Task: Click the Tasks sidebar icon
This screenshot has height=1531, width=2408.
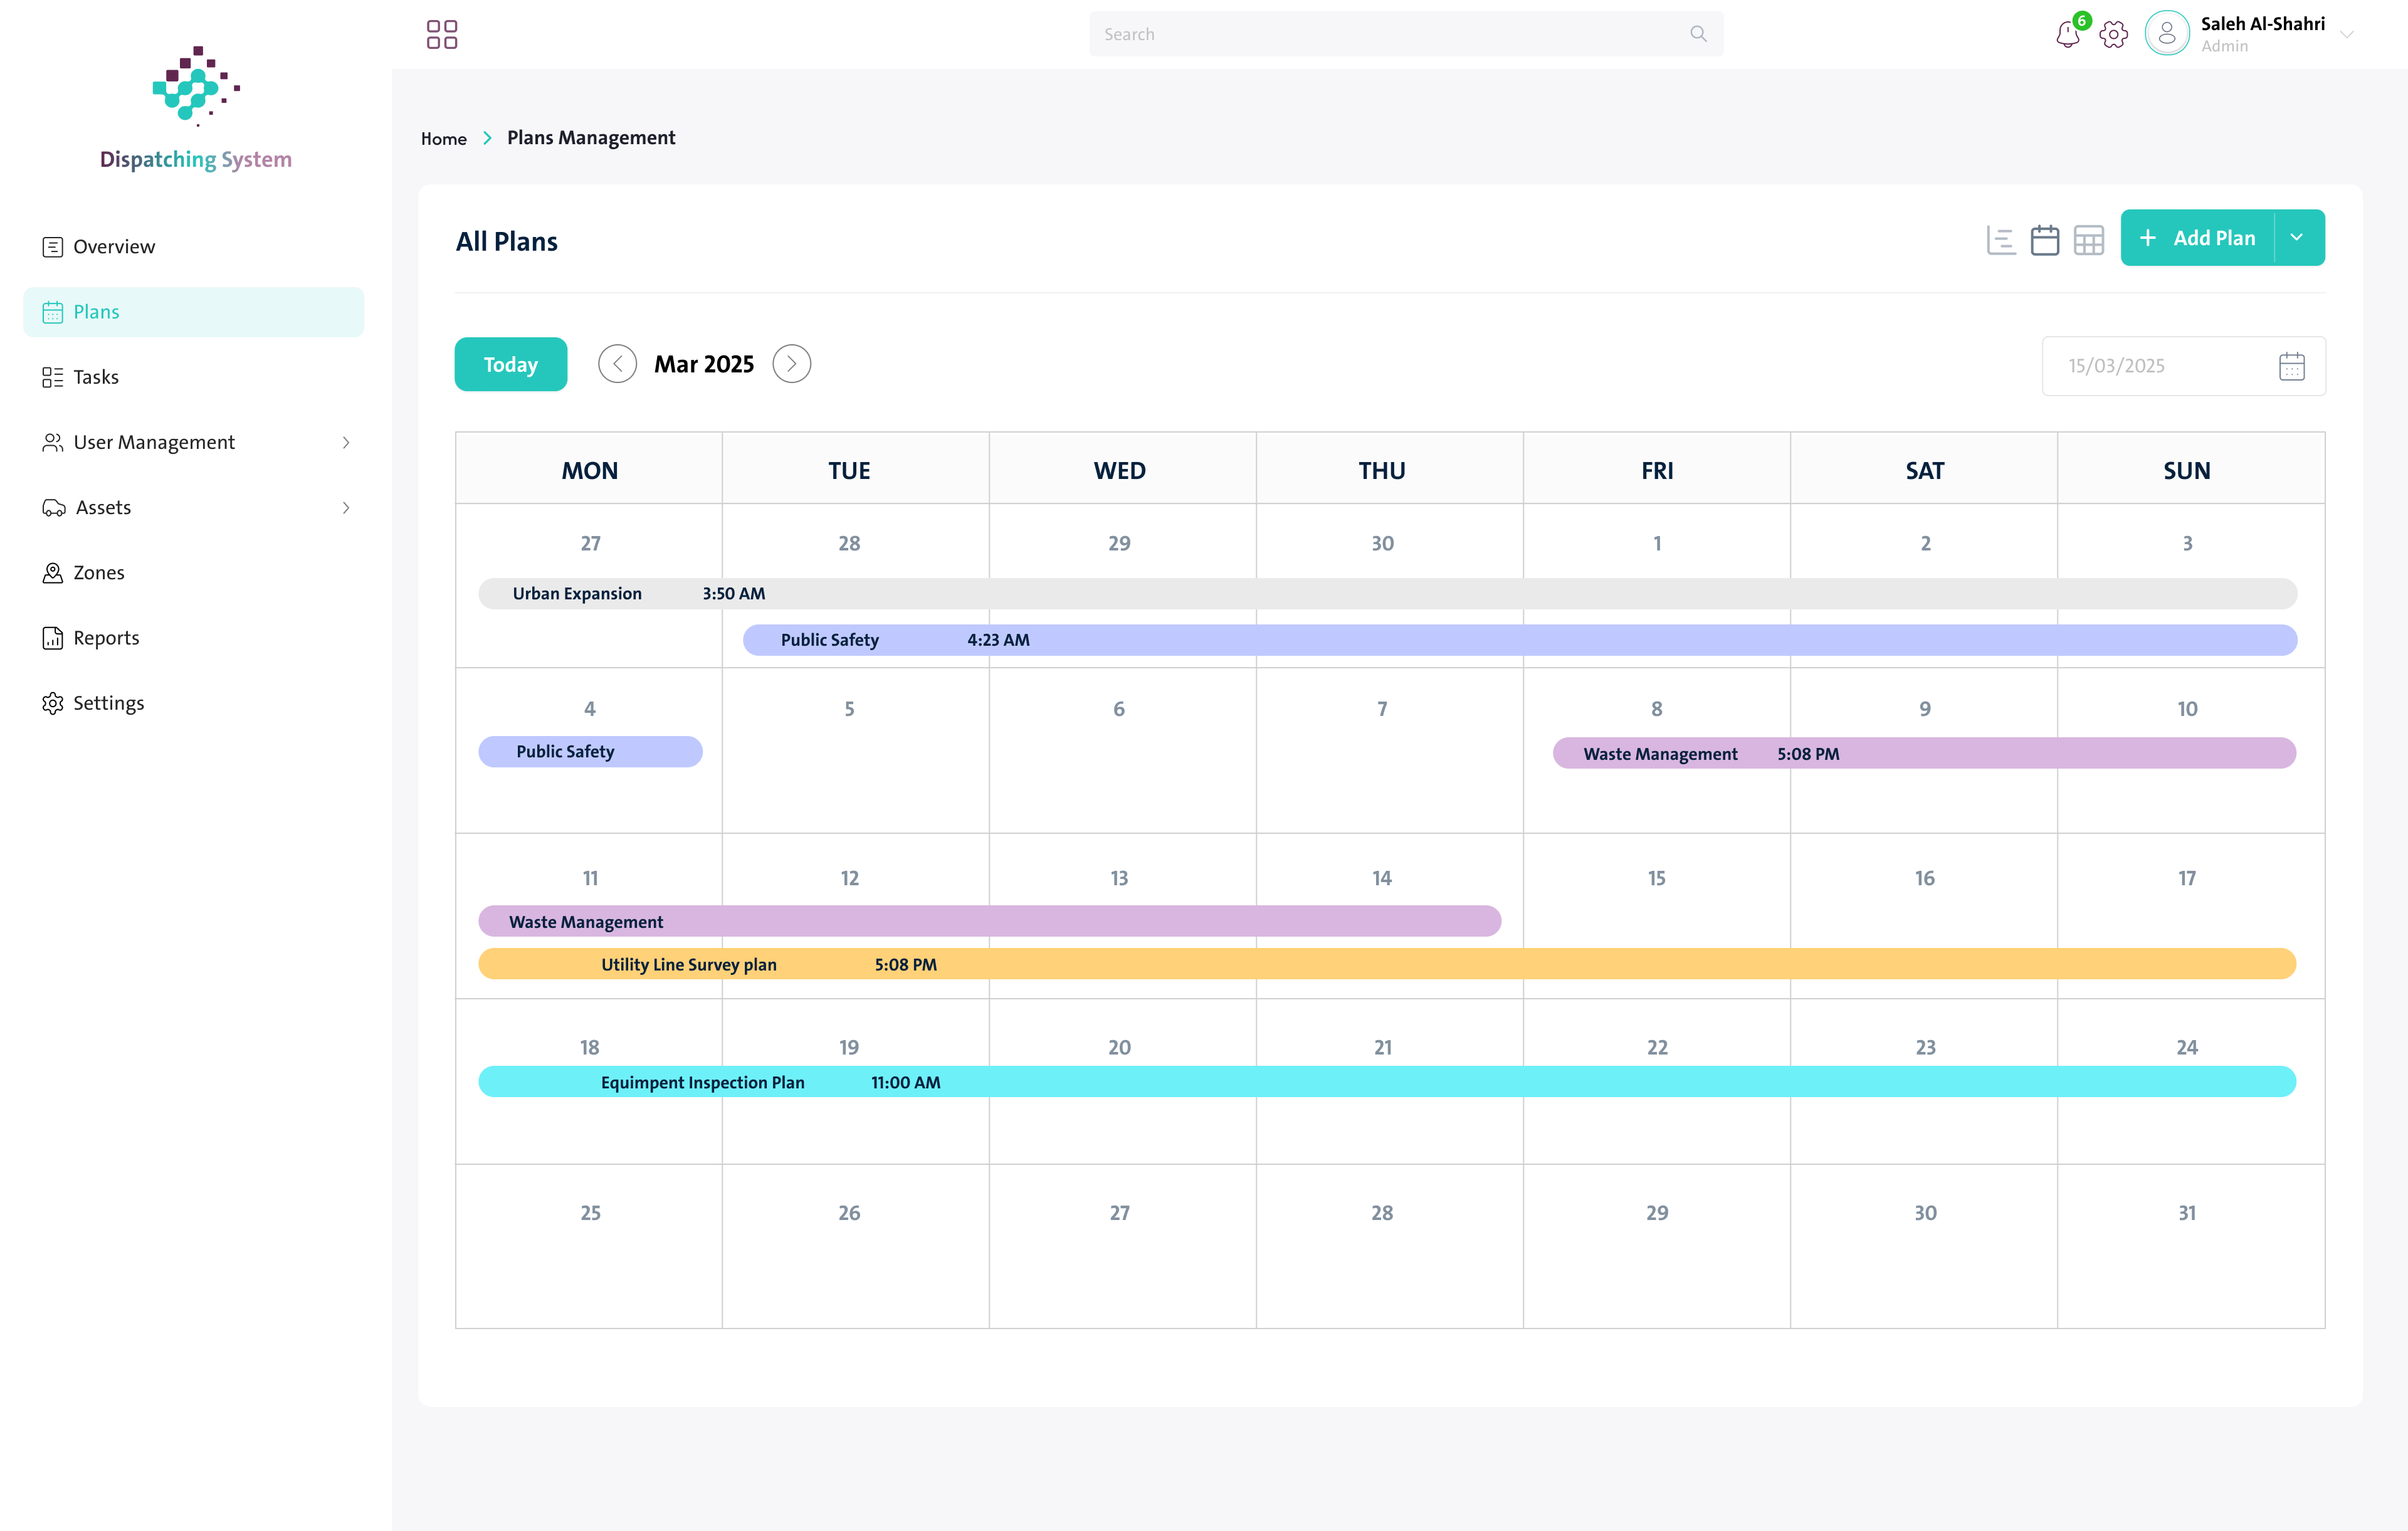Action: coord(53,377)
